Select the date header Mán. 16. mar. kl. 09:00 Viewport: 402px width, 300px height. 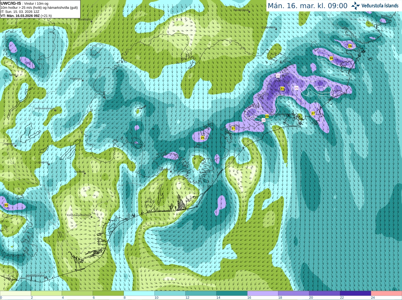(x=307, y=6)
